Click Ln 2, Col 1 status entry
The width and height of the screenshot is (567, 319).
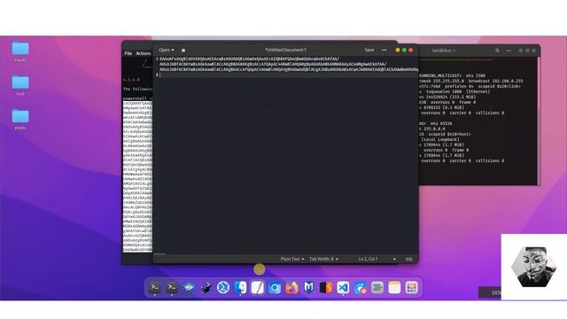[x=368, y=259]
